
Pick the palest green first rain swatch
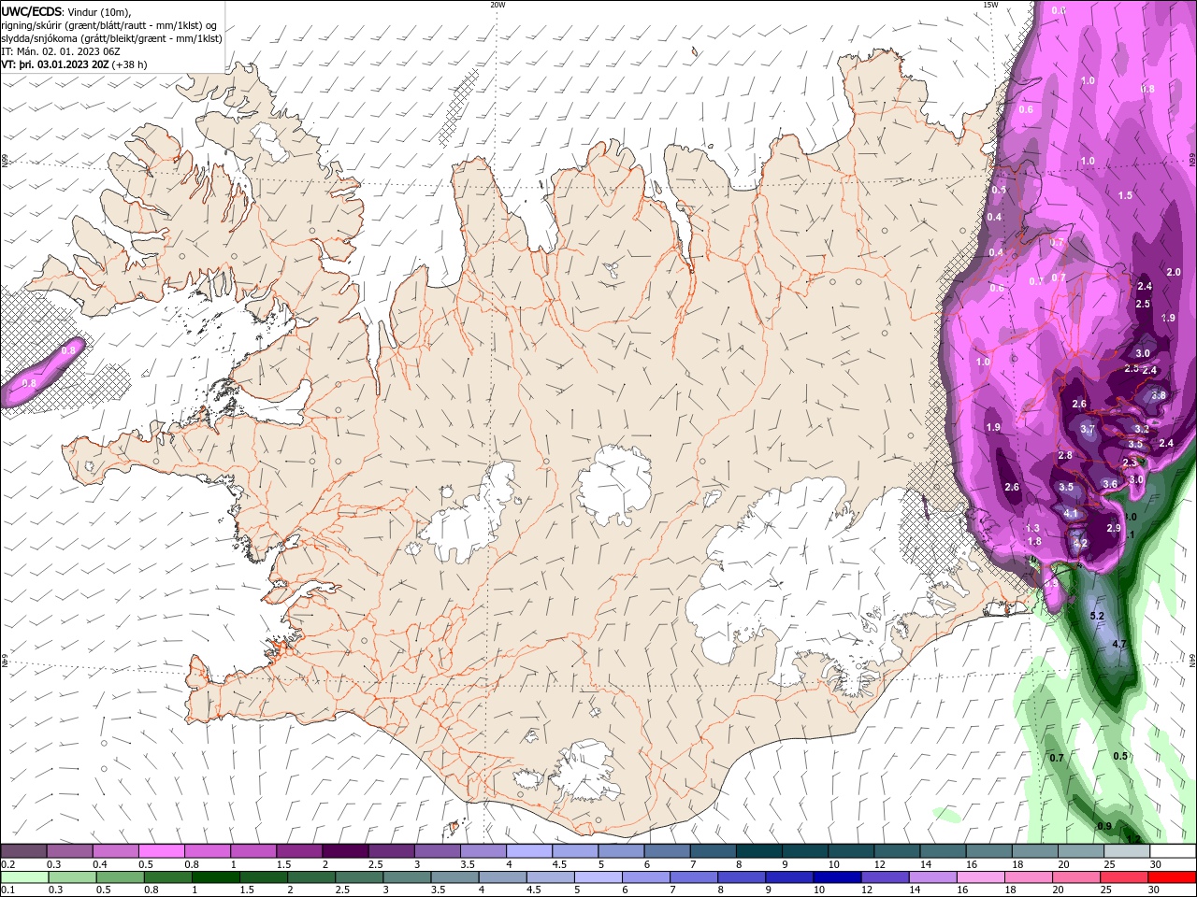point(23,876)
